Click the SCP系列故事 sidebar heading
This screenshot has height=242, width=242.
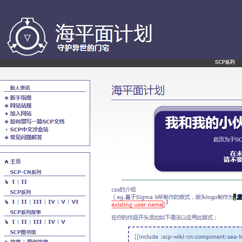(25, 212)
